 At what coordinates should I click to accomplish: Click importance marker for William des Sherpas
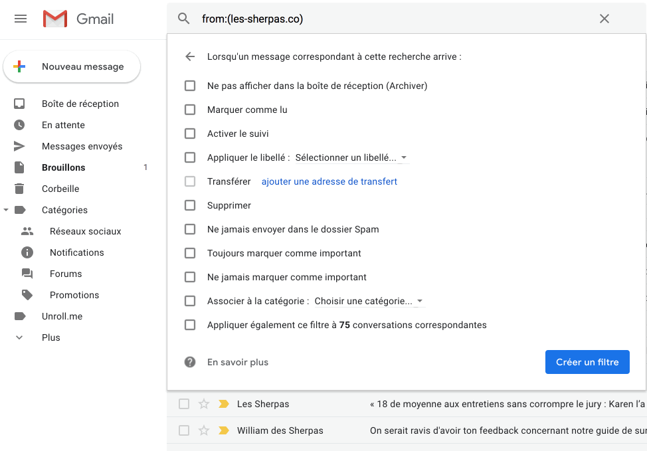[x=224, y=430]
